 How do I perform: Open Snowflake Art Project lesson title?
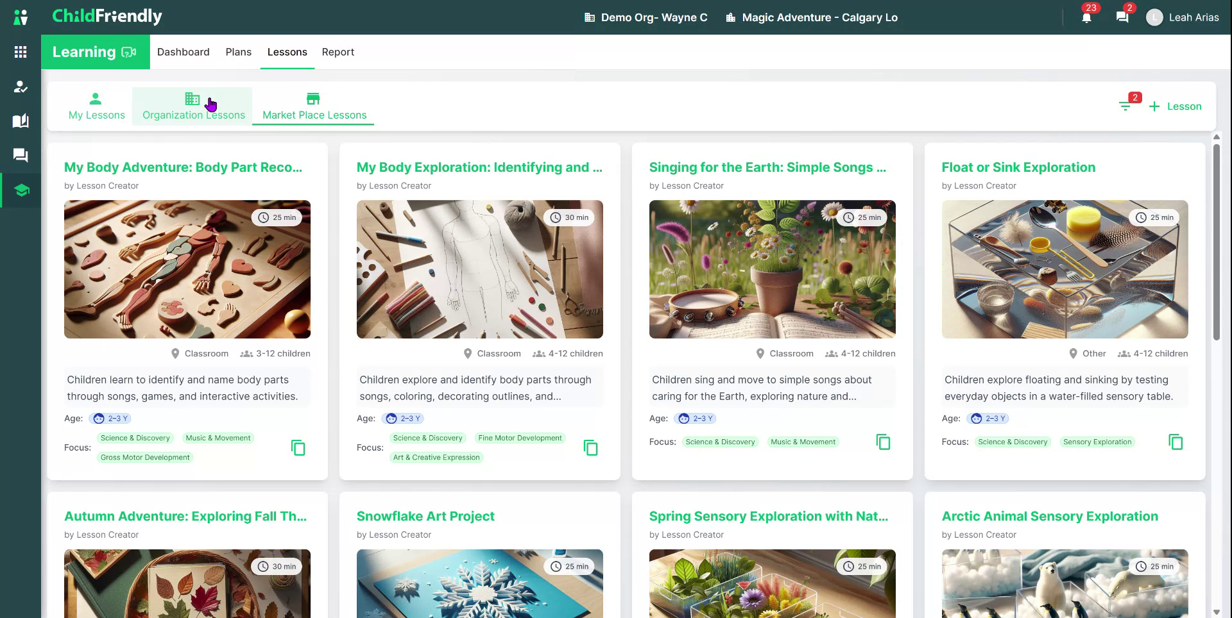click(x=425, y=516)
